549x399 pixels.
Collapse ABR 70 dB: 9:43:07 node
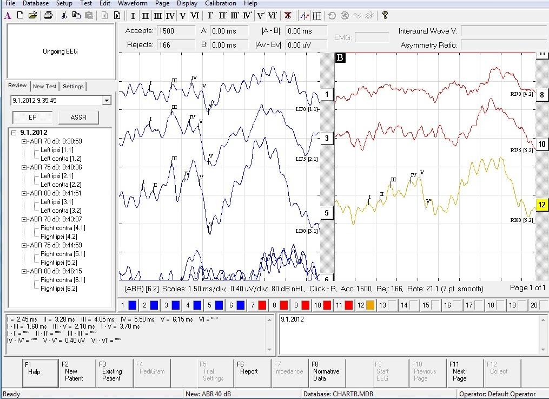tap(24, 219)
